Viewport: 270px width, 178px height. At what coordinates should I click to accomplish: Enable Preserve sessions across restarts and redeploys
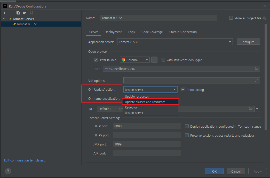click(x=187, y=135)
